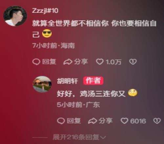Expand the 216 hidden replies
Image resolution: width=164 pixels, height=144 pixels.
click(79, 137)
